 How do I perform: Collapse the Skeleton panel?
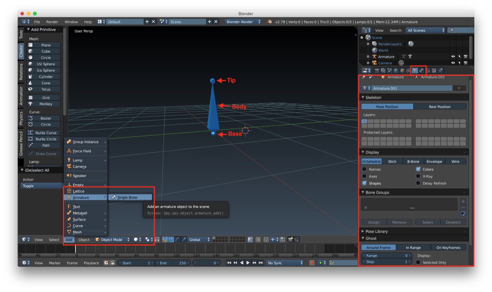pyautogui.click(x=363, y=97)
